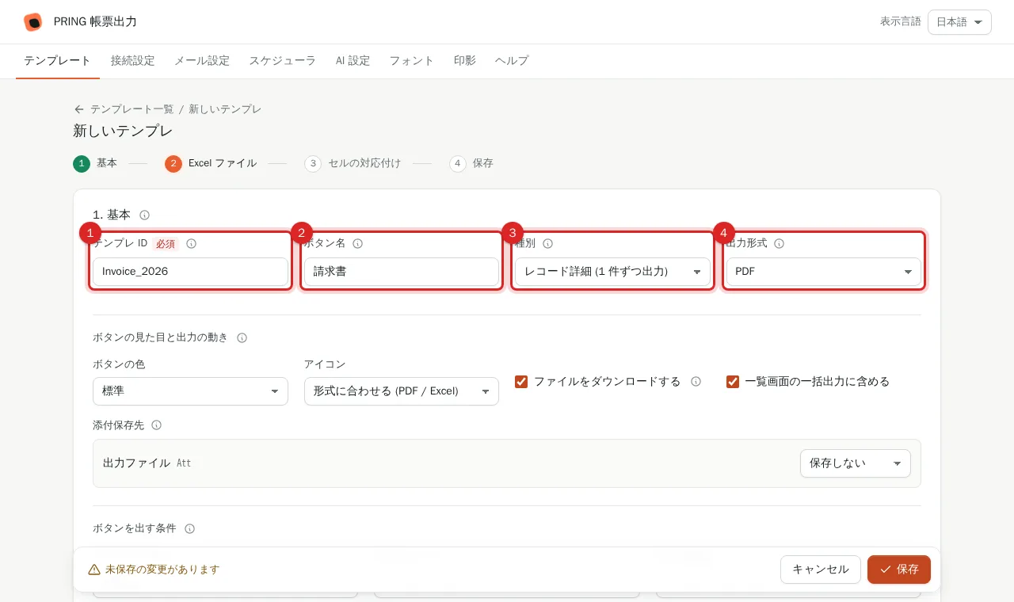Show info for ボタンの見た目と出力の動き
Image resolution: width=1014 pixels, height=602 pixels.
(x=242, y=337)
